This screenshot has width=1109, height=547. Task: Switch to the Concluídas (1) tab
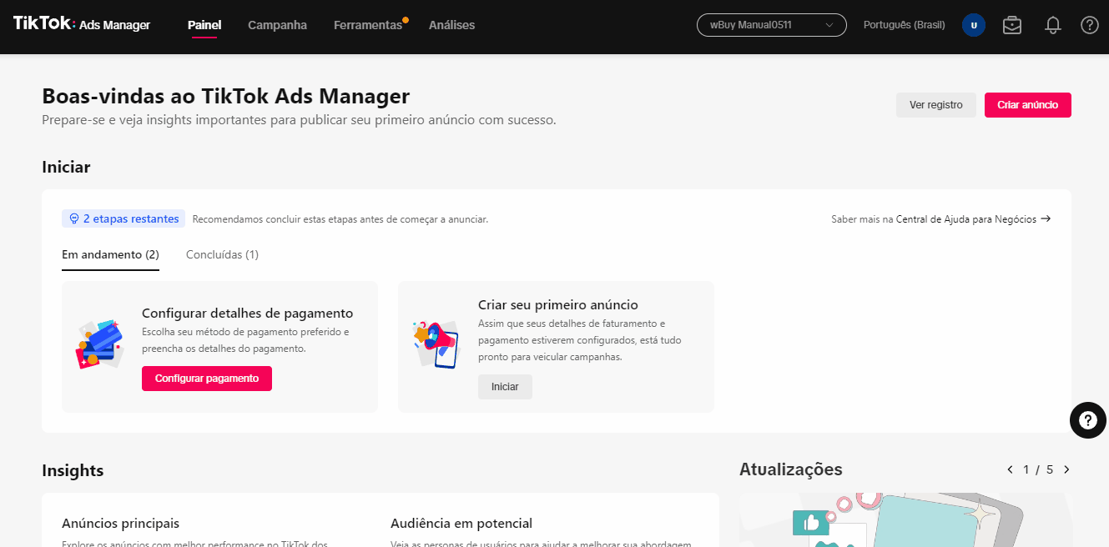tap(222, 254)
